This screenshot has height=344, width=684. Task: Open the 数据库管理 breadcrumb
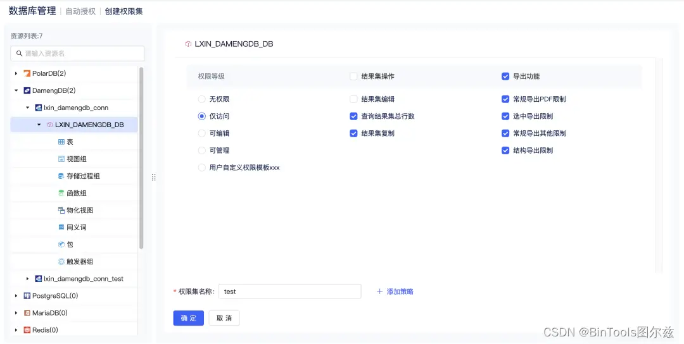point(32,11)
